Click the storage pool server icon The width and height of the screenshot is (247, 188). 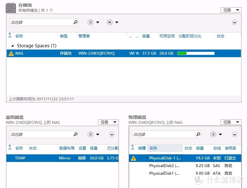pos(11,8)
